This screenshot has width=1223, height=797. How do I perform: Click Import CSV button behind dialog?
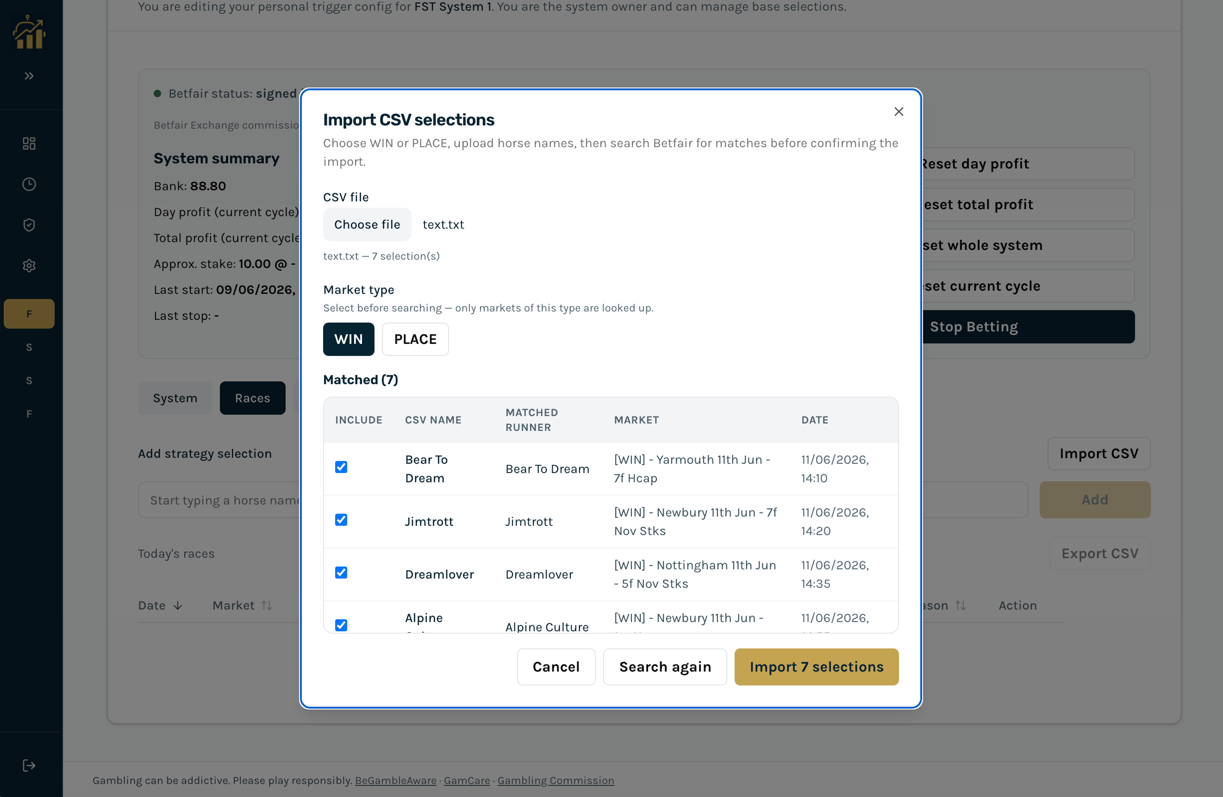coord(1099,454)
